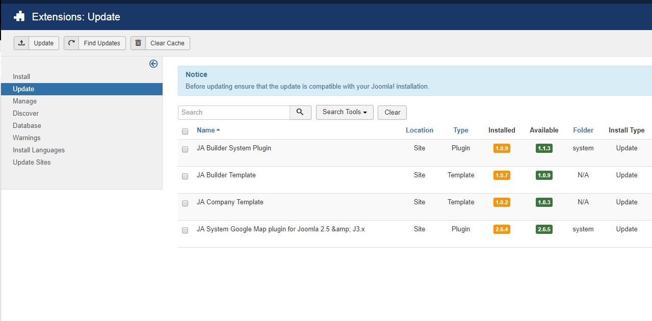
Task: Click the Clear button beside search
Action: 392,112
